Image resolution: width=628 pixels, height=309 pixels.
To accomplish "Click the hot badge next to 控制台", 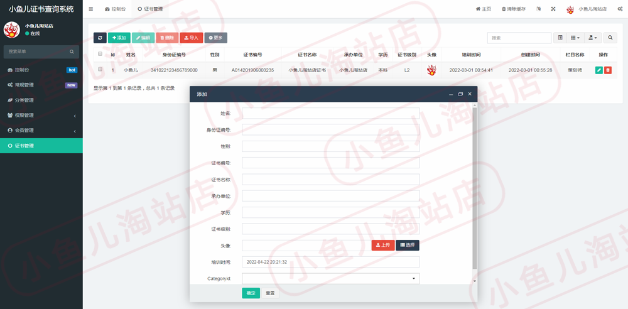I will (x=72, y=70).
